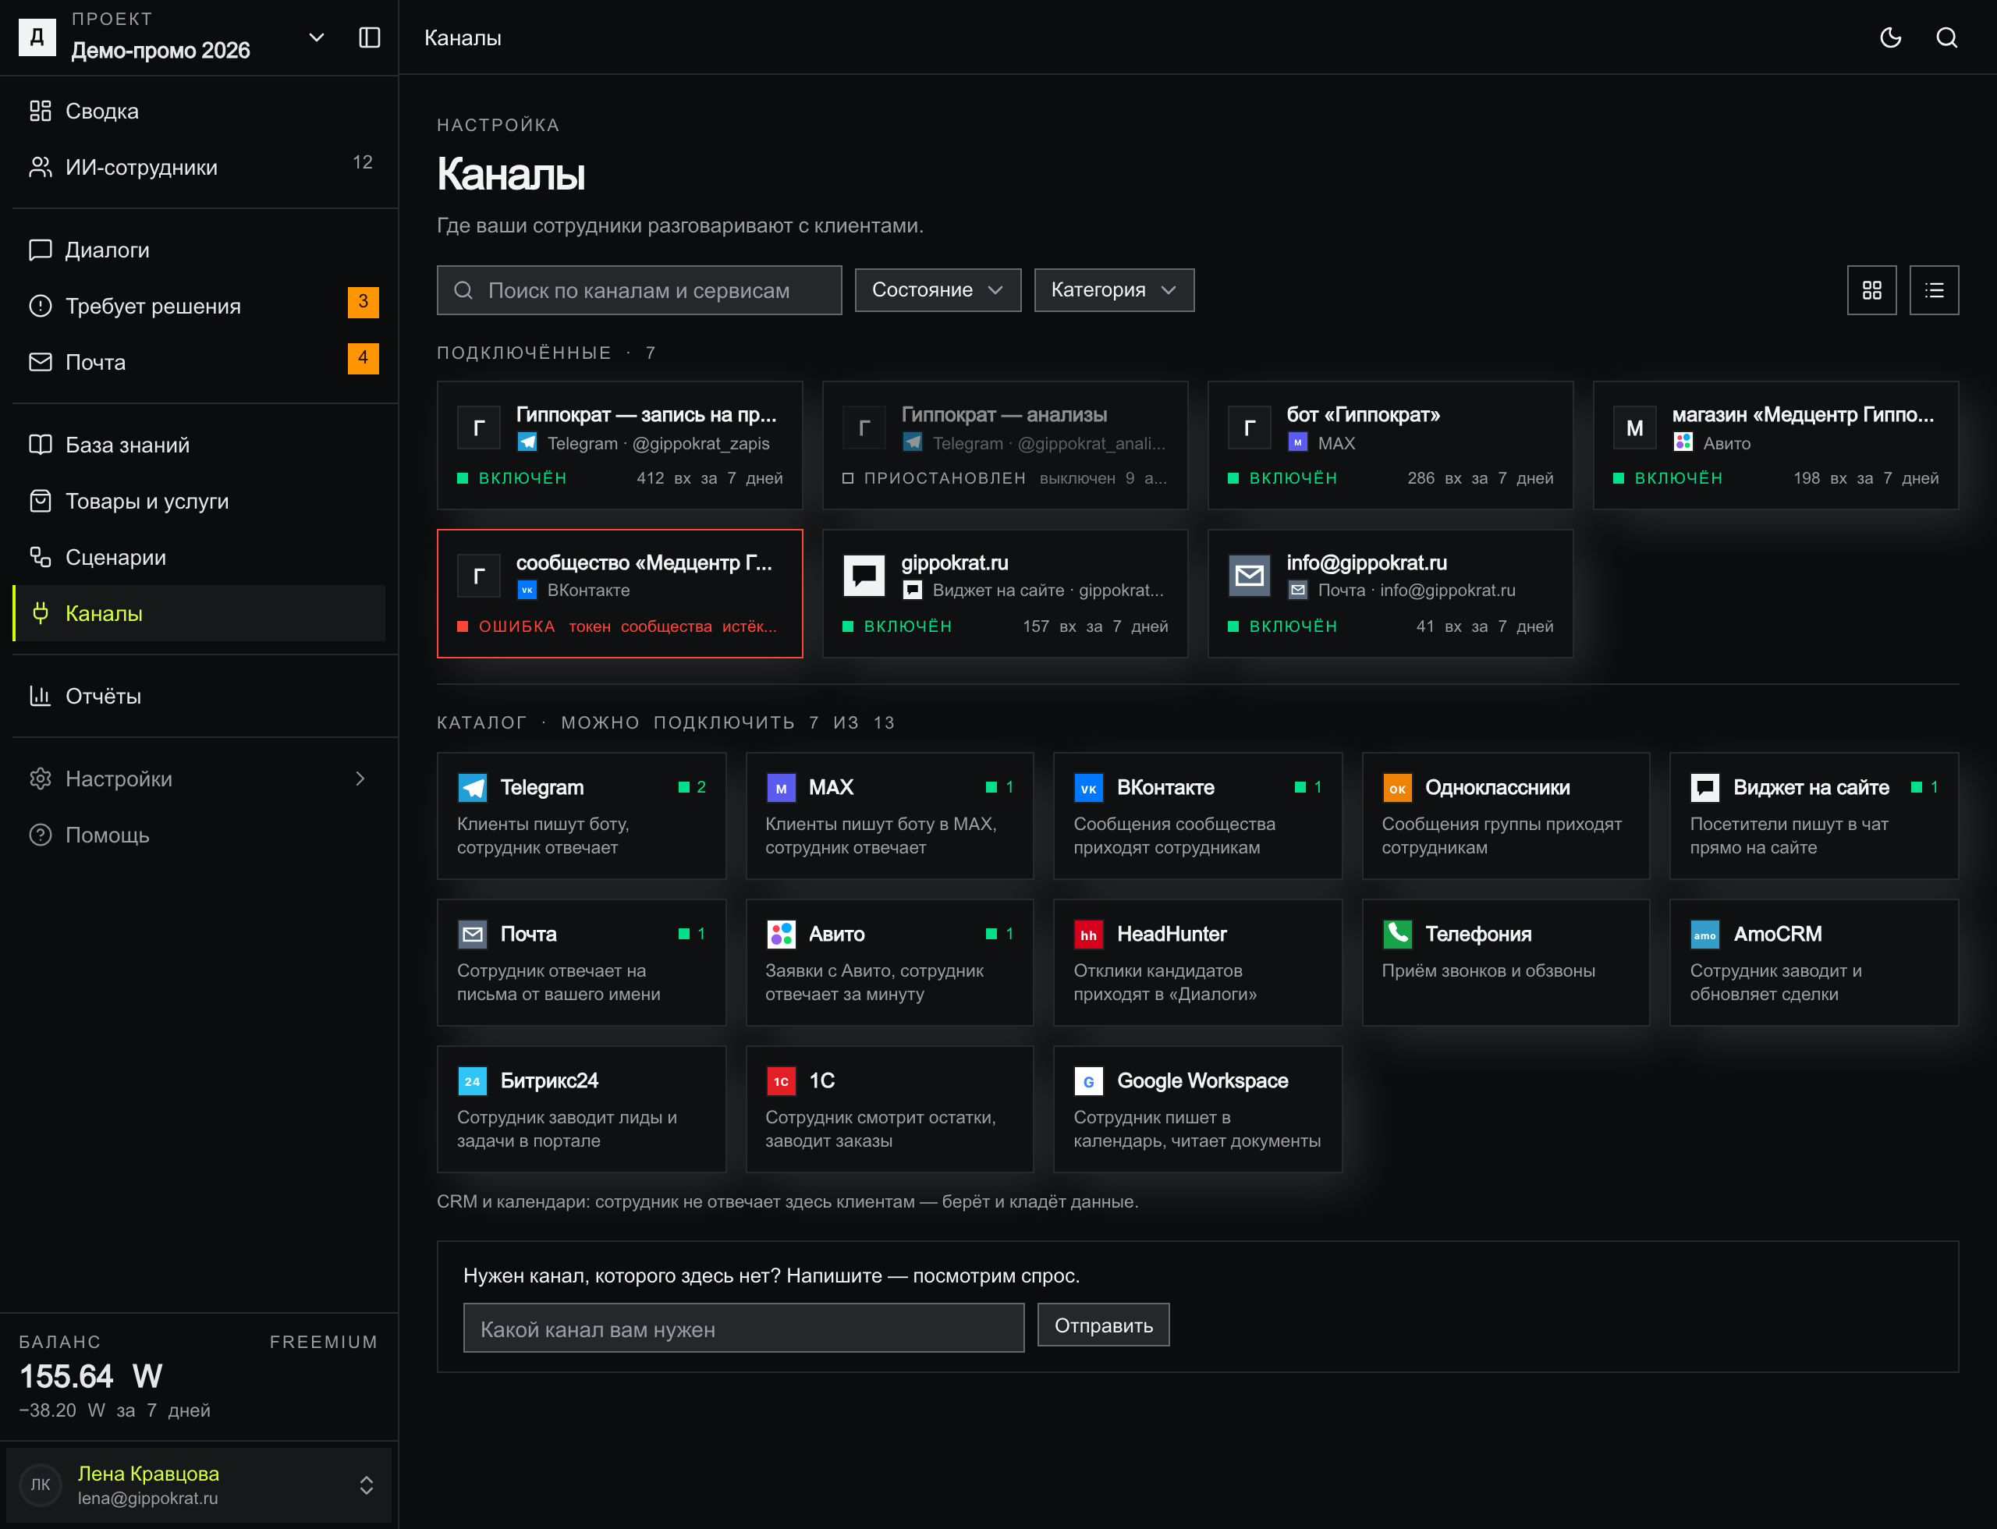Open the project selector dropdown chevron
1997x1529 pixels.
(317, 37)
